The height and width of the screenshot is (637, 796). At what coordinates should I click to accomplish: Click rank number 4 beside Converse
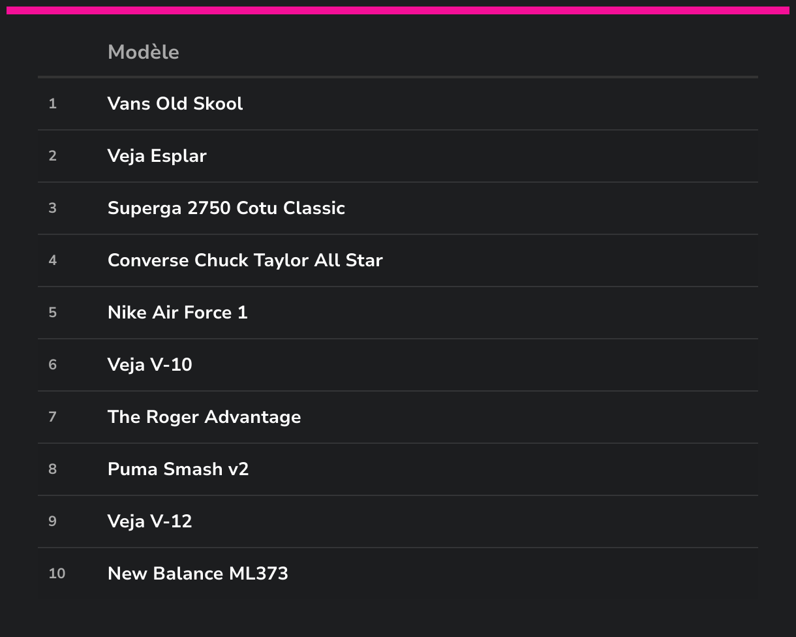click(53, 260)
